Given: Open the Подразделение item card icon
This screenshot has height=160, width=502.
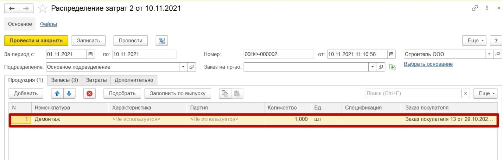Looking at the screenshot, I should [x=192, y=67].
